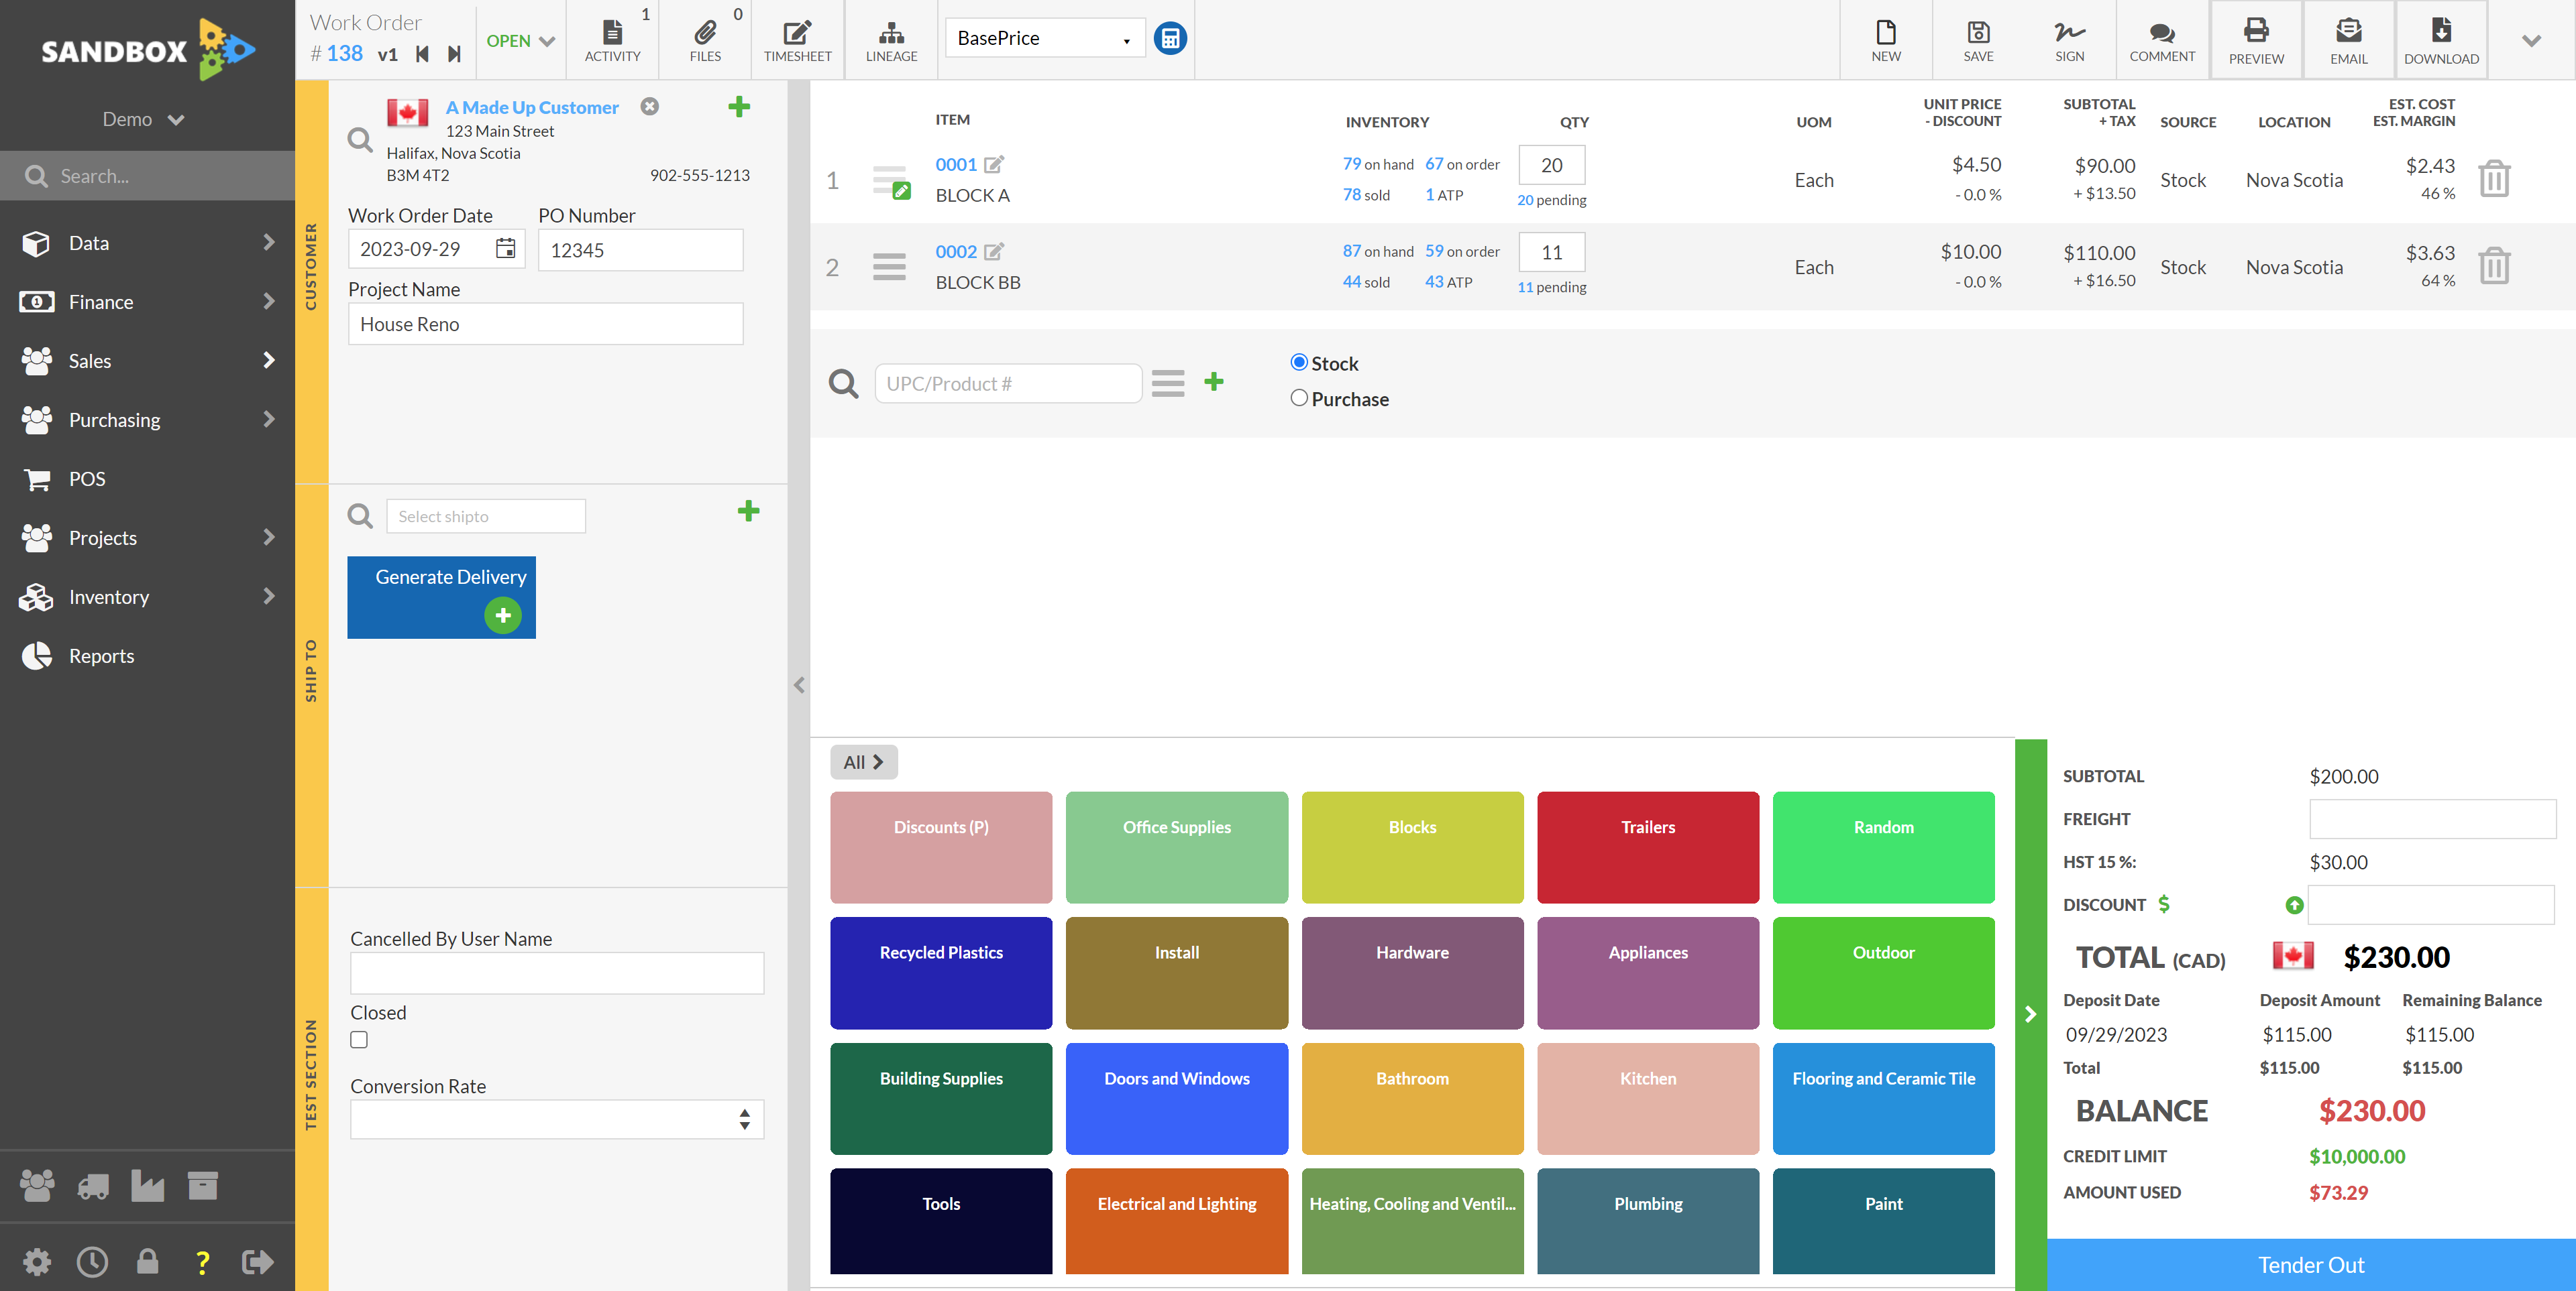
Task: Open the Files attachment icon
Action: (x=705, y=40)
